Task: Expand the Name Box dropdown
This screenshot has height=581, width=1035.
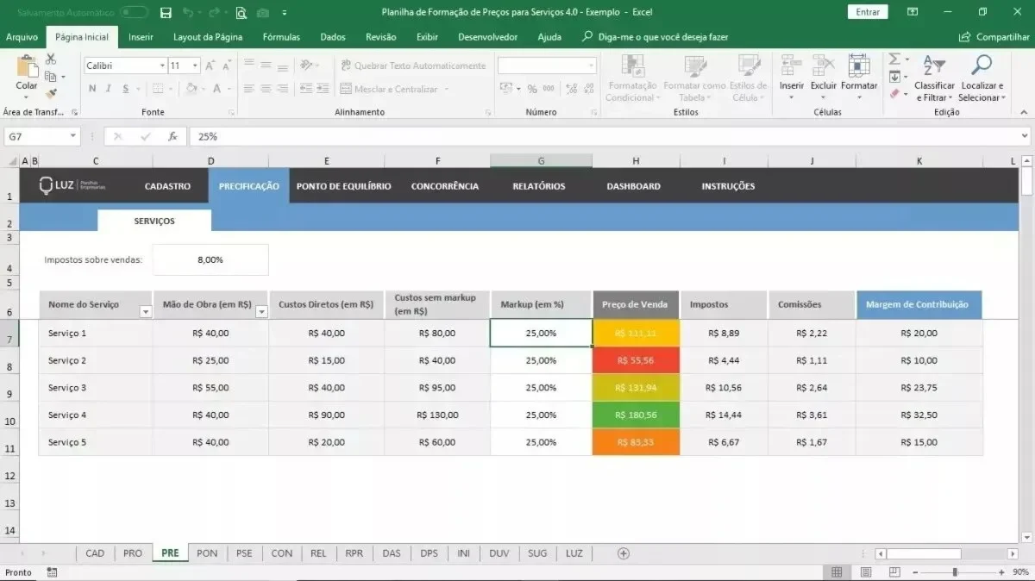Action: [x=73, y=136]
